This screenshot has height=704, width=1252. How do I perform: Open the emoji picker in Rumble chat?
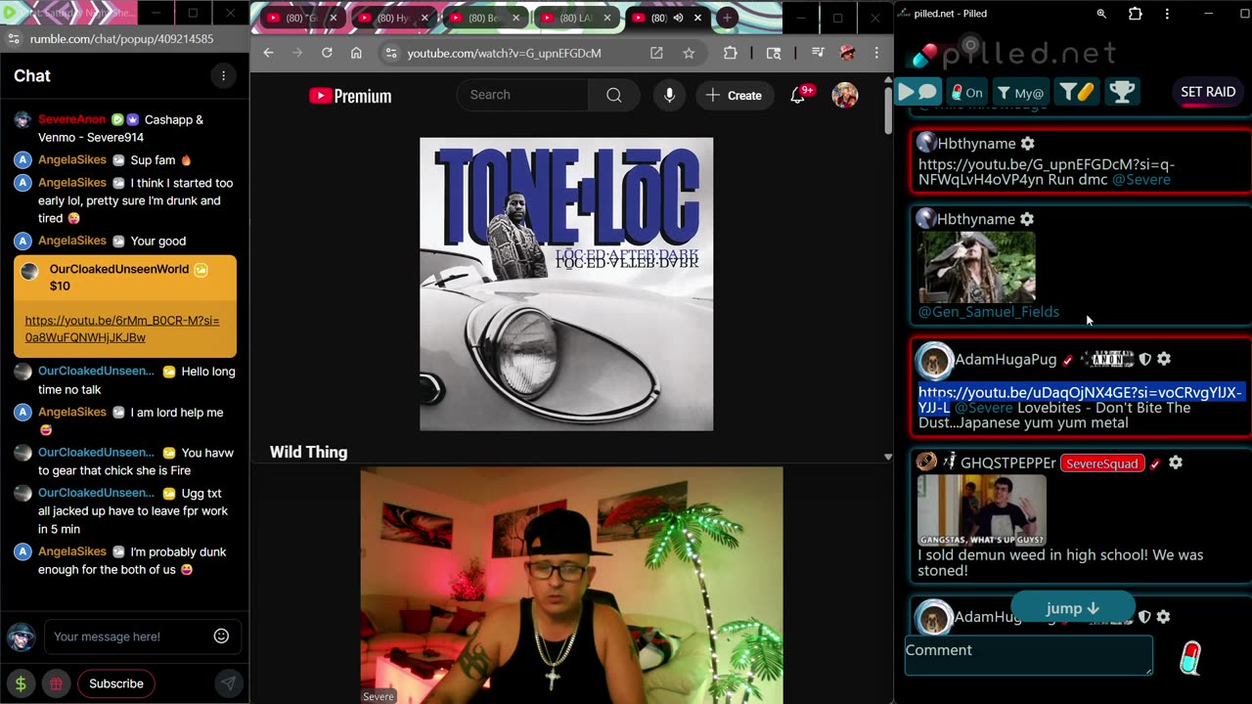pos(221,637)
